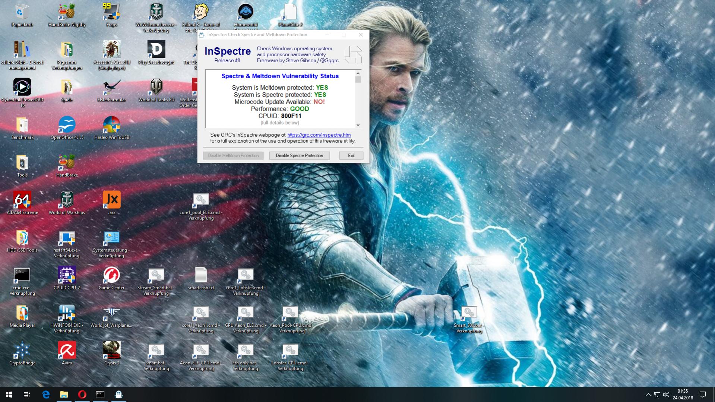Open the Papierkorb recycle bin icon

tap(22, 15)
